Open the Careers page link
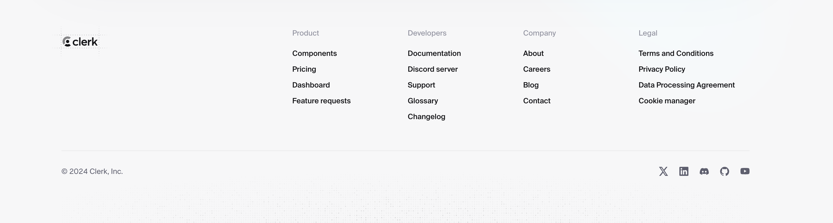Viewport: 833px width, 223px height. [x=536, y=69]
